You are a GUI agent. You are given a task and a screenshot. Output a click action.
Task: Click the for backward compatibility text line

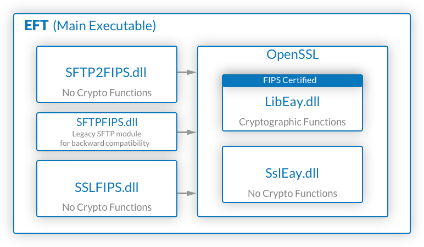coord(107,144)
